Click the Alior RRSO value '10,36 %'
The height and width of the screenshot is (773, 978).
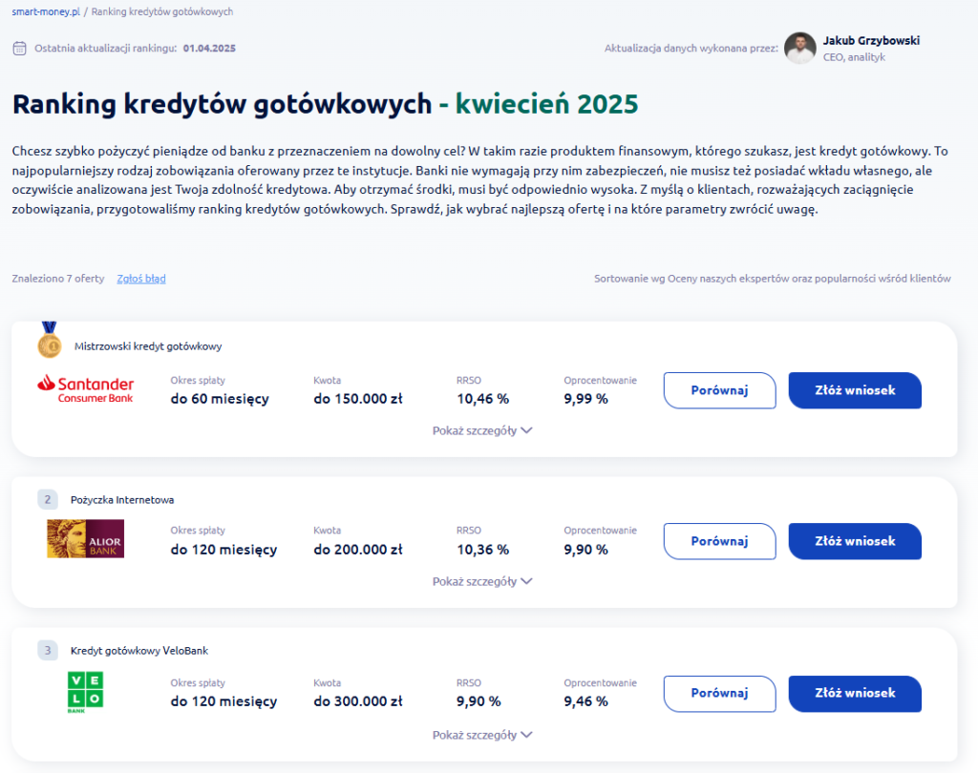[x=482, y=550]
